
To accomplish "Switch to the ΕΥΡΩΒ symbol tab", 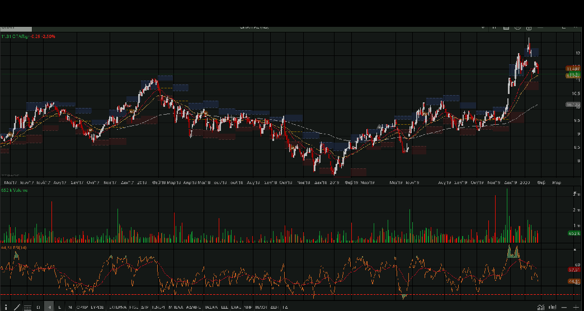I will click(x=98, y=307).
